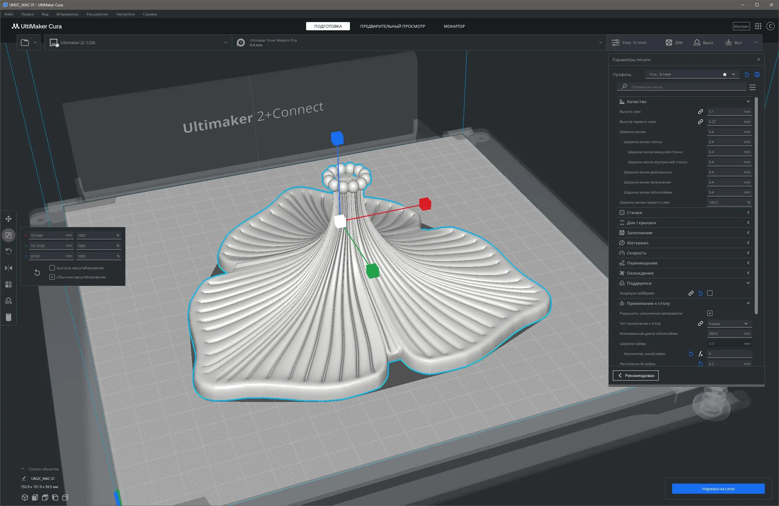The height and width of the screenshot is (506, 779).
Task: Open the settings visibility hamburger menu
Action: 753,87
